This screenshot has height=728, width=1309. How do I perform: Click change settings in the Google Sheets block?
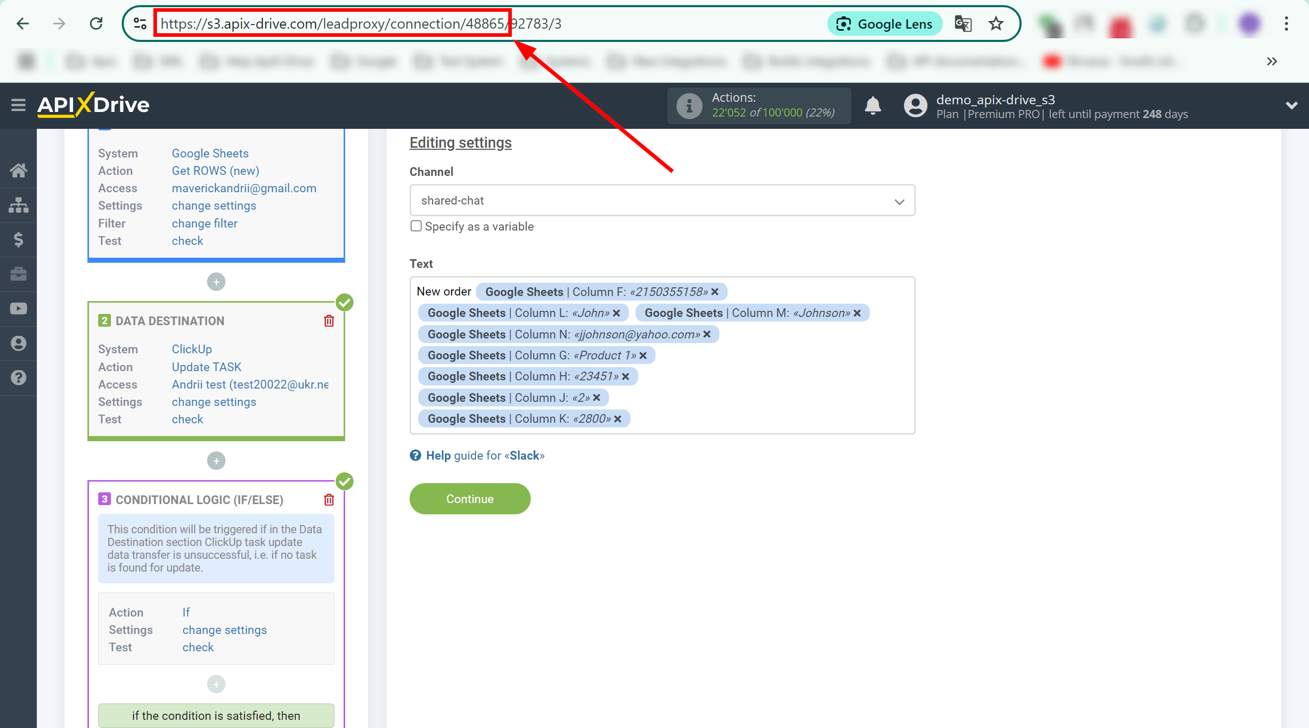[x=214, y=206]
